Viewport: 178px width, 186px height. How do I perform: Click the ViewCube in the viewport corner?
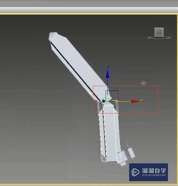pyautogui.click(x=159, y=32)
